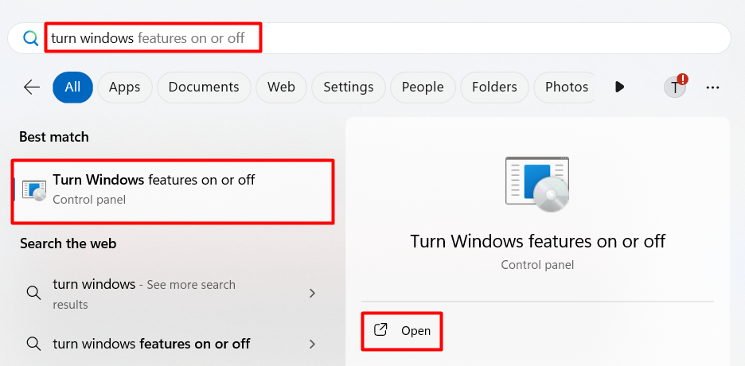Viewport: 745px width, 366px height.
Task: Click the large Windows features icon in preview
Action: click(537, 184)
